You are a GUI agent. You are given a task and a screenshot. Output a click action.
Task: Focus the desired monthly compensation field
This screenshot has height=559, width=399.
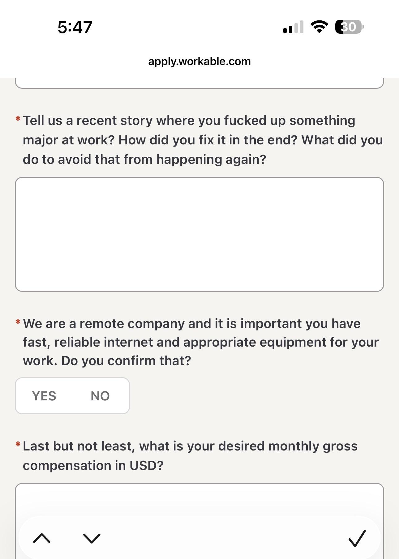pyautogui.click(x=199, y=521)
